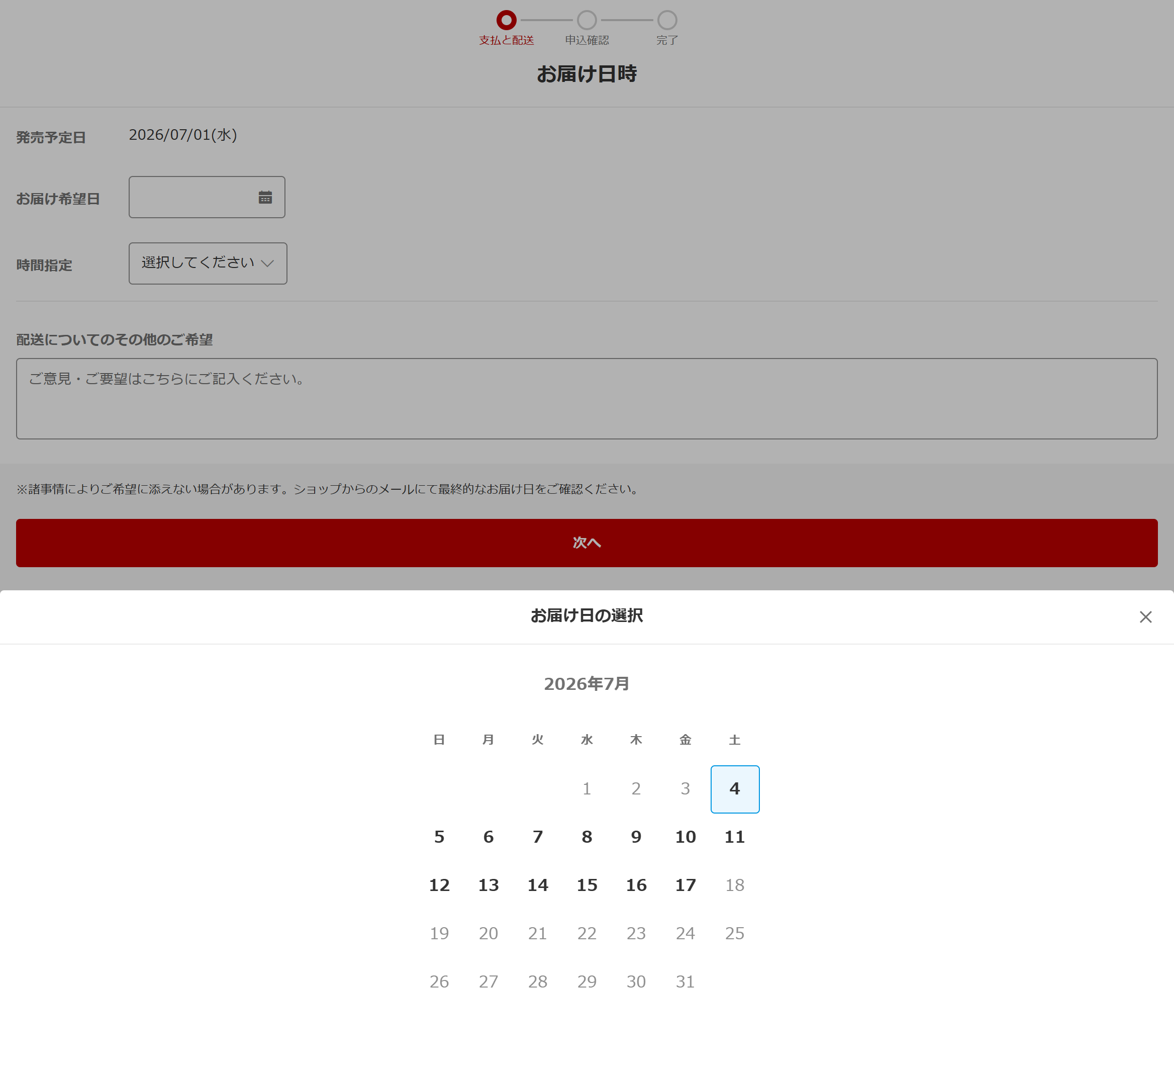Choose July 5 in the calendar

point(439,837)
